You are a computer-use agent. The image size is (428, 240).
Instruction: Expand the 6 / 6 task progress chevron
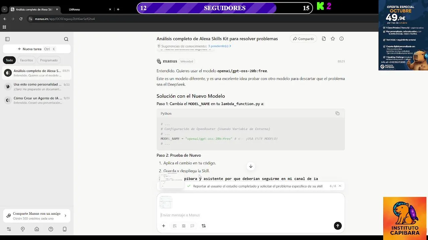click(x=340, y=186)
